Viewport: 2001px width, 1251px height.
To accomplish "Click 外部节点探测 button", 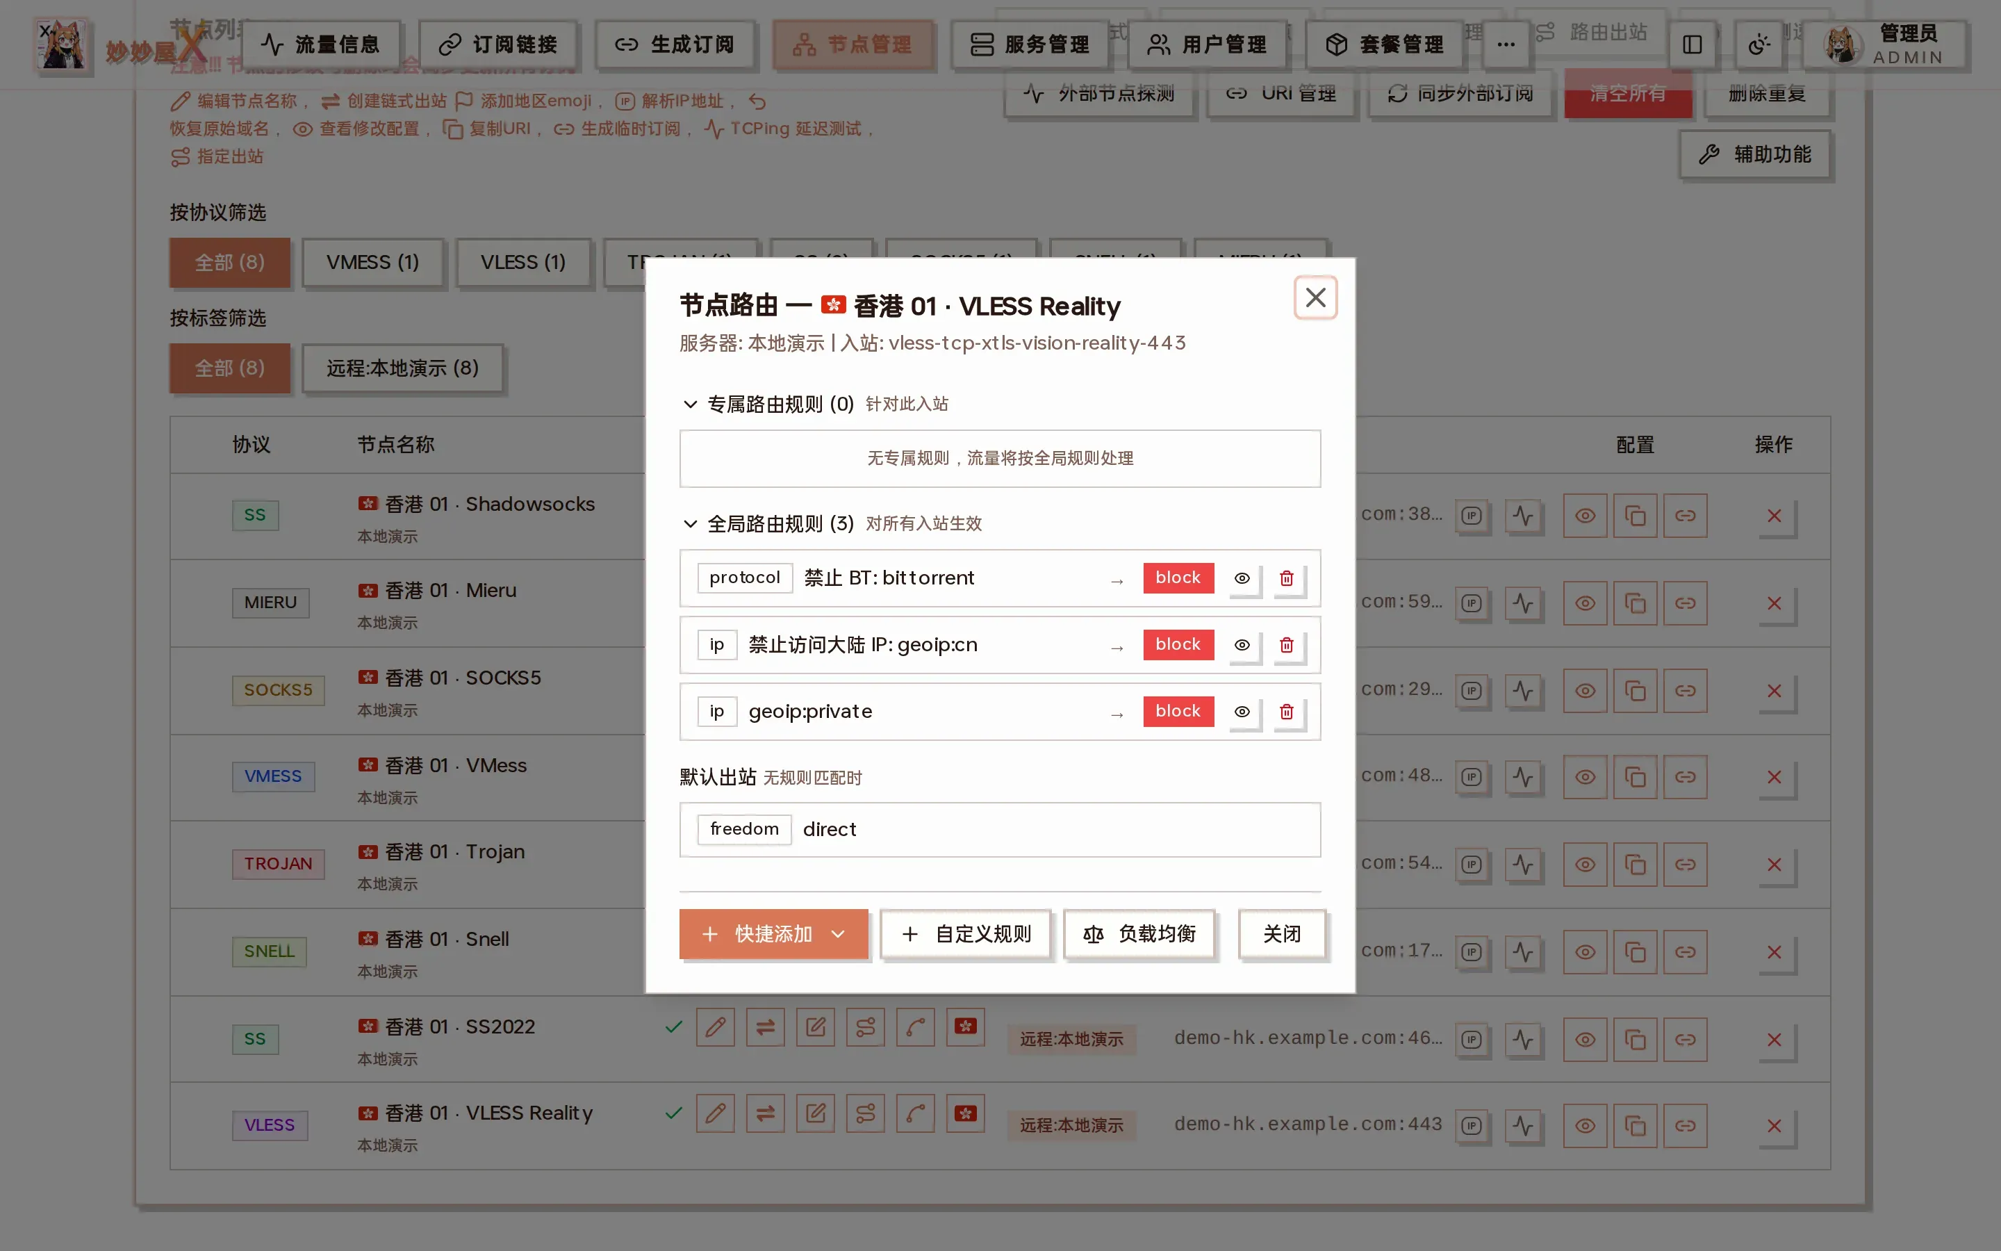I will pos(1099,94).
